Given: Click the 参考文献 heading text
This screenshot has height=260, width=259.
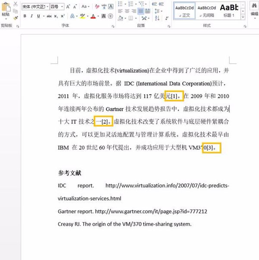Looking at the screenshot, I should point(69,173).
